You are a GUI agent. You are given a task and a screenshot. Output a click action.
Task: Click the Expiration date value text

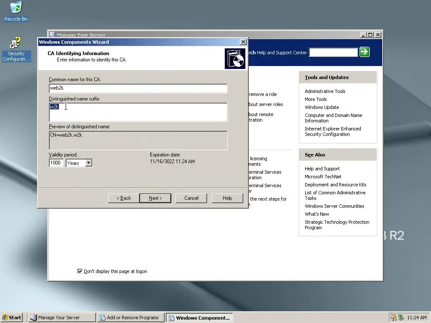pyautogui.click(x=172, y=161)
